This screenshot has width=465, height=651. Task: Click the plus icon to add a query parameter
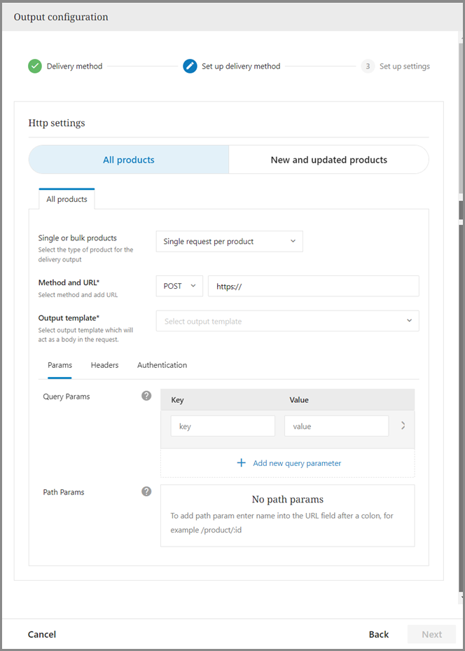(242, 463)
